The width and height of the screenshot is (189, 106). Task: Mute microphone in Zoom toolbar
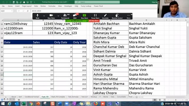tap(38, 16)
